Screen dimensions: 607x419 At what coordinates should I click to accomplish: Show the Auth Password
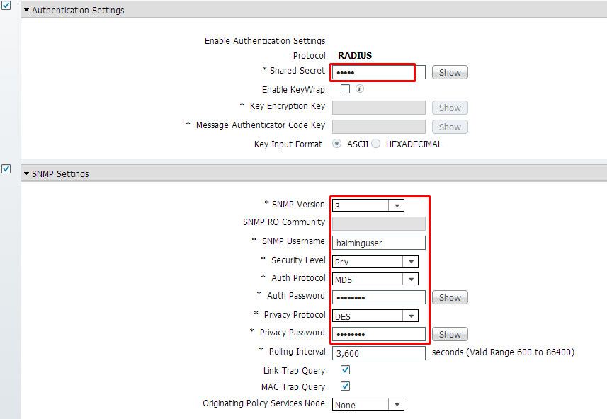[x=450, y=297]
